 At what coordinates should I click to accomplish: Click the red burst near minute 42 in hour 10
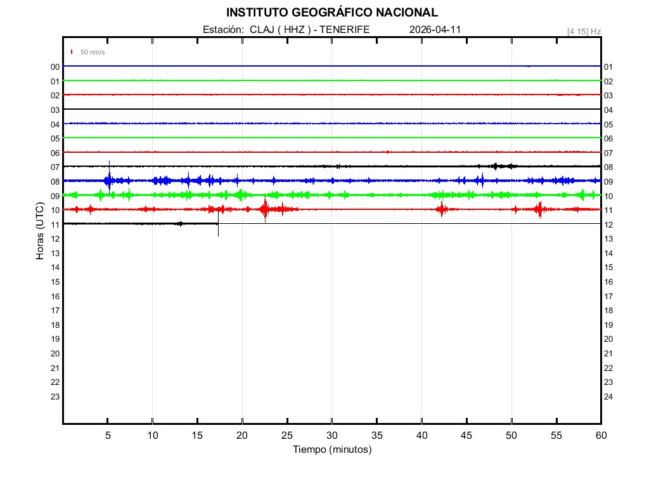click(x=441, y=209)
